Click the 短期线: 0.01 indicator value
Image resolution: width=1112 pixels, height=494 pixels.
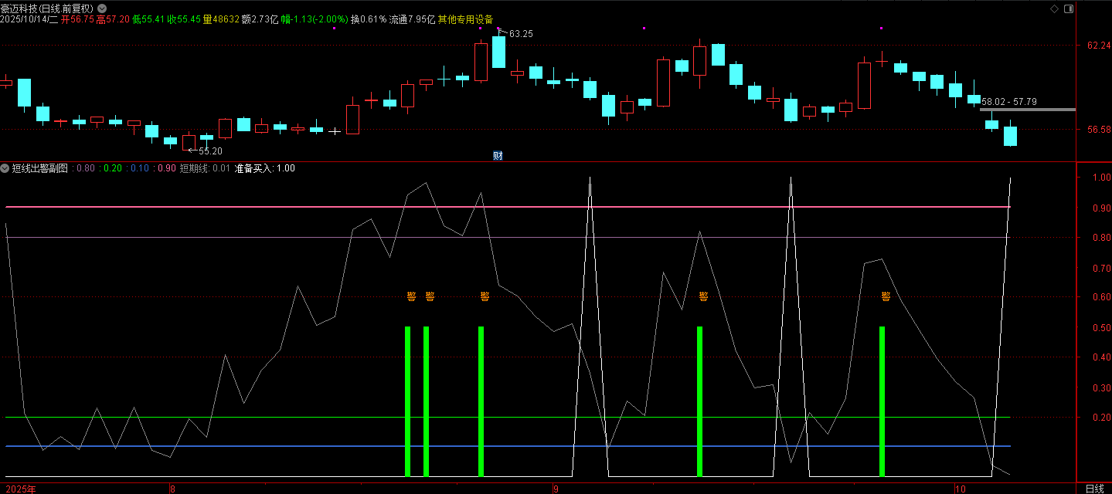[x=205, y=168]
